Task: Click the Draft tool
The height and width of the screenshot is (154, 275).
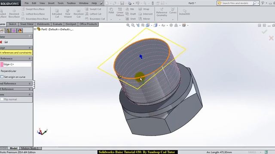Action: pos(131,14)
